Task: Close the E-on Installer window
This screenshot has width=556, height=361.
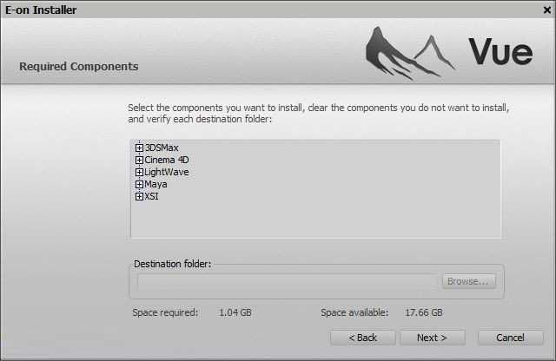Action: tap(547, 10)
